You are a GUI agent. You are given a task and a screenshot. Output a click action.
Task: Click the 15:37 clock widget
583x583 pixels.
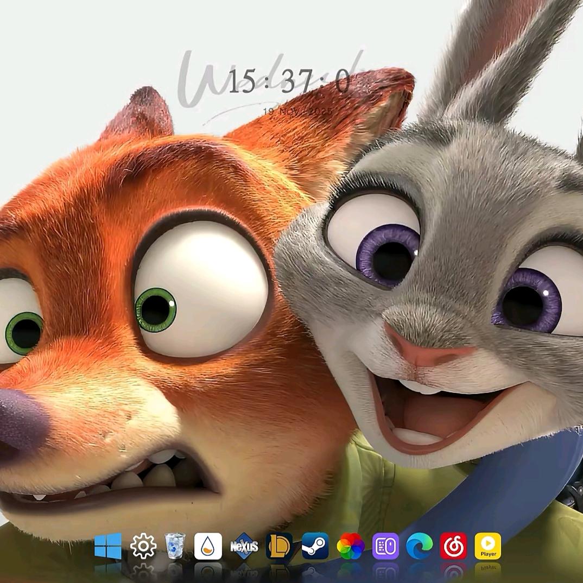click(x=289, y=81)
